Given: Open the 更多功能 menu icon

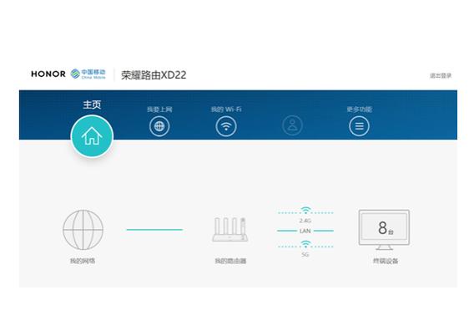Looking at the screenshot, I should (359, 126).
